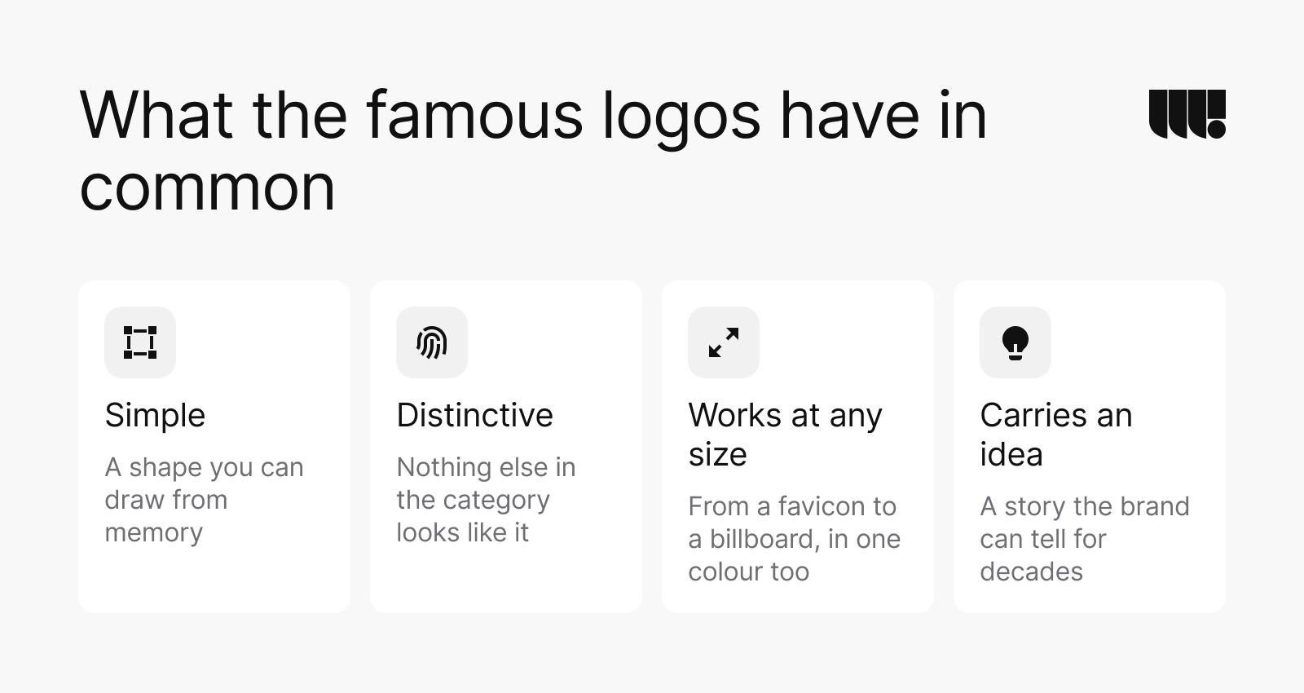This screenshot has height=693, width=1304.
Task: Click the text 'A shape you can draw from memory'
Action: pos(205,500)
